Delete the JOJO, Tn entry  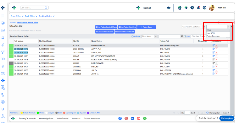pyautogui.click(x=217, y=74)
